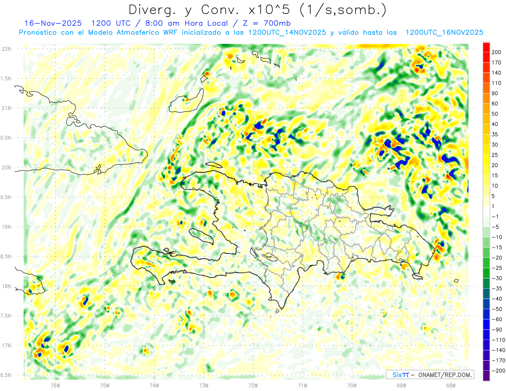This screenshot has height=391, width=506.
Task: Click the '21N' latitude label
Action: pos(6,108)
